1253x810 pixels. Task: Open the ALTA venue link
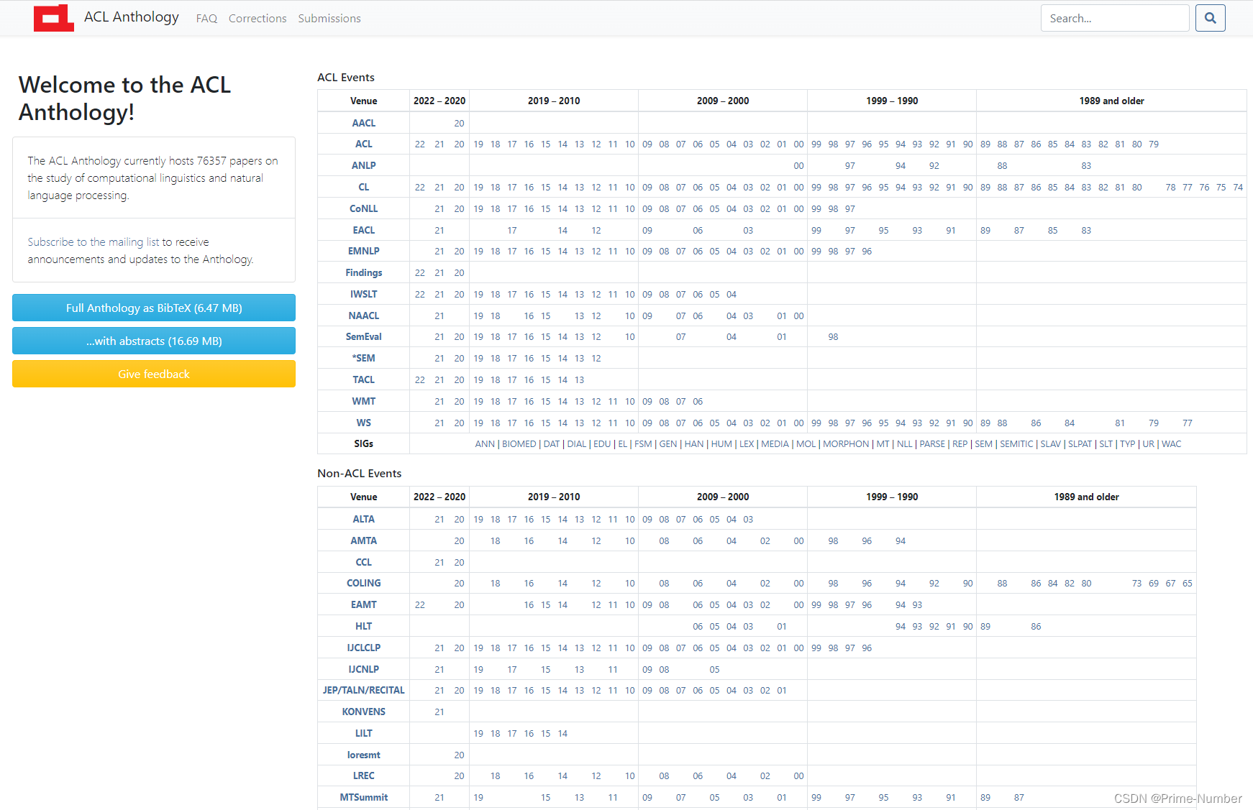(364, 519)
